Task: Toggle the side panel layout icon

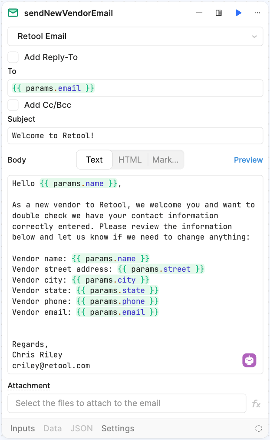Action: tap(219, 13)
